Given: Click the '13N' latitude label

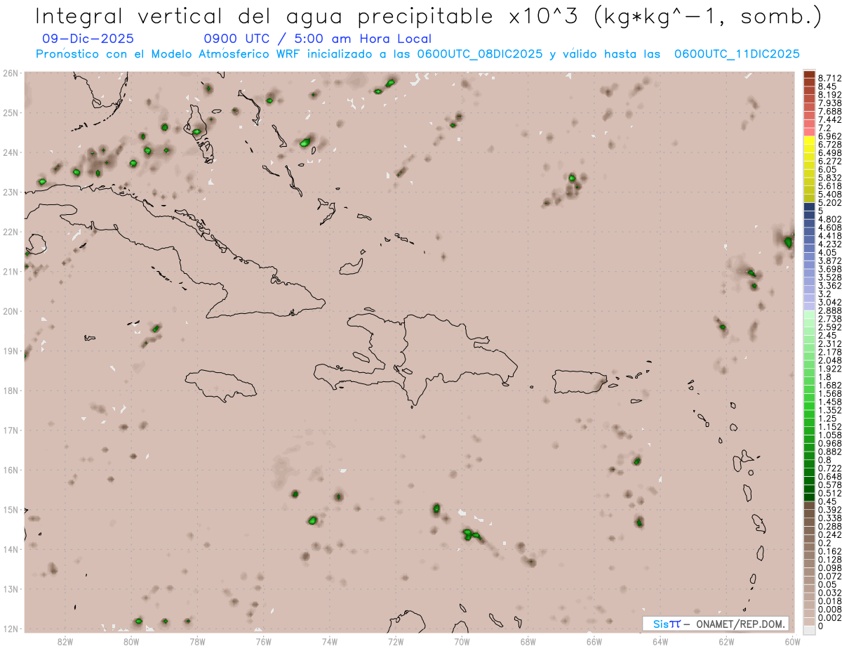Looking at the screenshot, I should (x=11, y=588).
